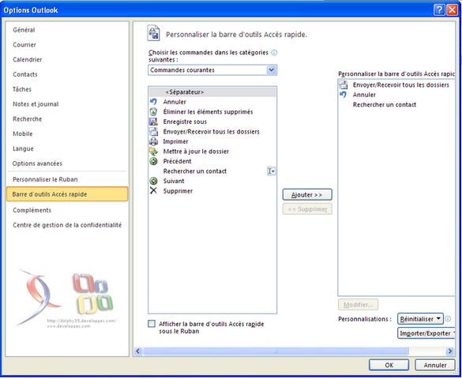Select Envoyer/Recevoir tous les dossiers in right list
Screen dimensions: 462x379
pos(396,84)
